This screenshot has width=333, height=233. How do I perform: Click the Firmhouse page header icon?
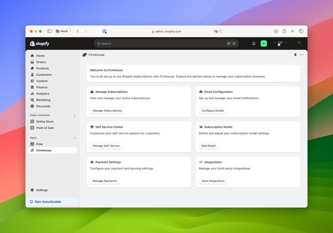point(84,55)
